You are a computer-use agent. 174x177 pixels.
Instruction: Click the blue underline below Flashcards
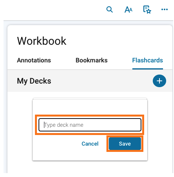148,69
